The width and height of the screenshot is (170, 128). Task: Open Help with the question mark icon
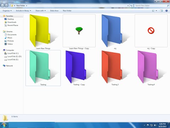coord(166,11)
